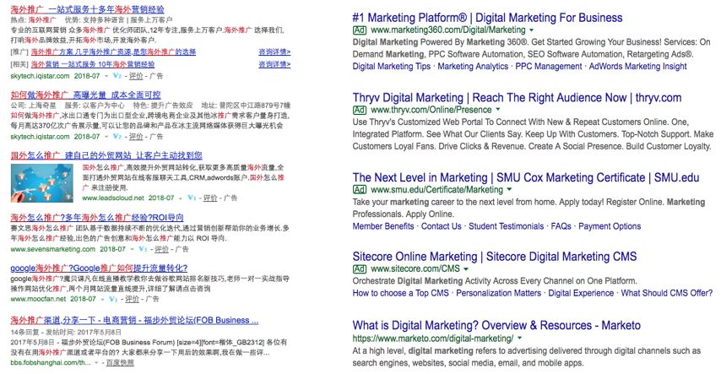Open dropdown arrow after www.sevensmarketing.com 2018-07
This screenshot has height=374, width=721.
click(132, 249)
